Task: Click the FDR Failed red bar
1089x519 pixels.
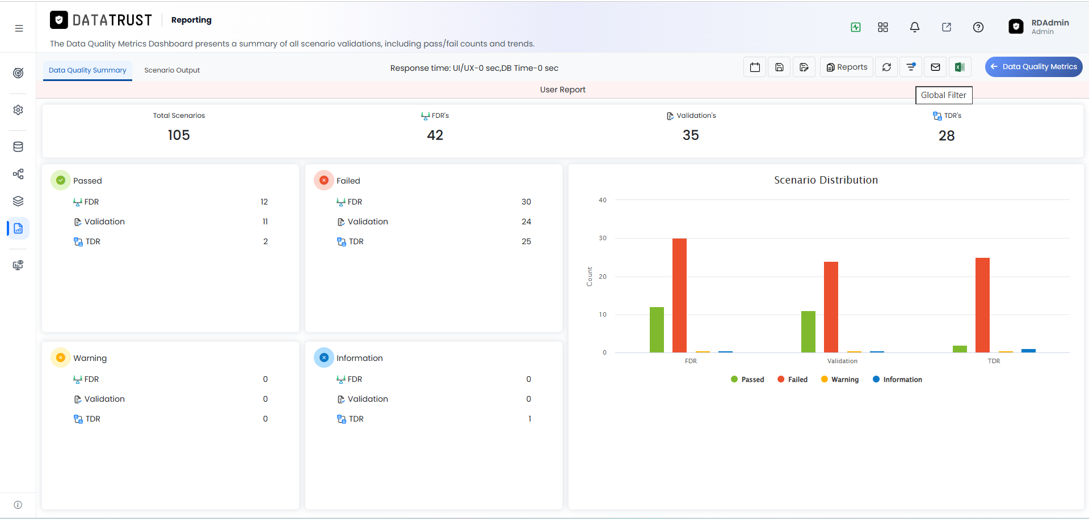Action: [x=679, y=295]
